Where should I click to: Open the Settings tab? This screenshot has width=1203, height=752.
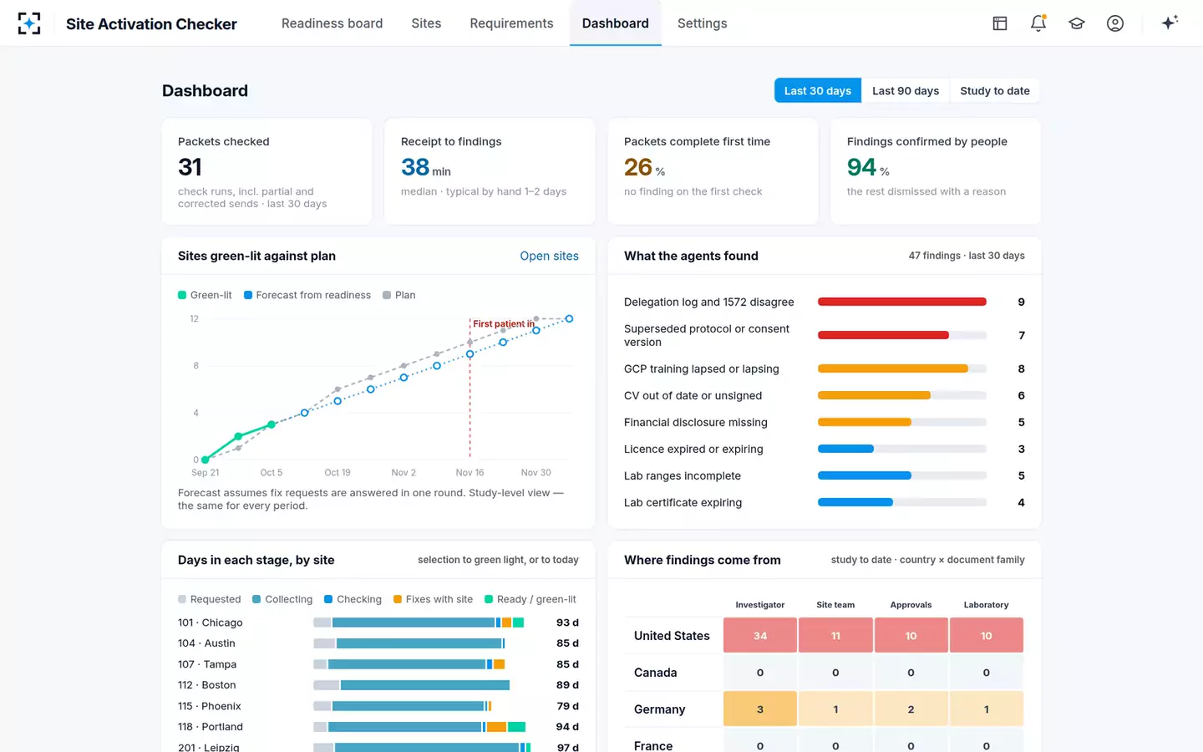click(x=702, y=23)
